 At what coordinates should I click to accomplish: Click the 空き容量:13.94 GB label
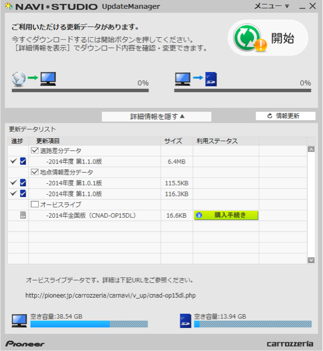tap(220, 316)
